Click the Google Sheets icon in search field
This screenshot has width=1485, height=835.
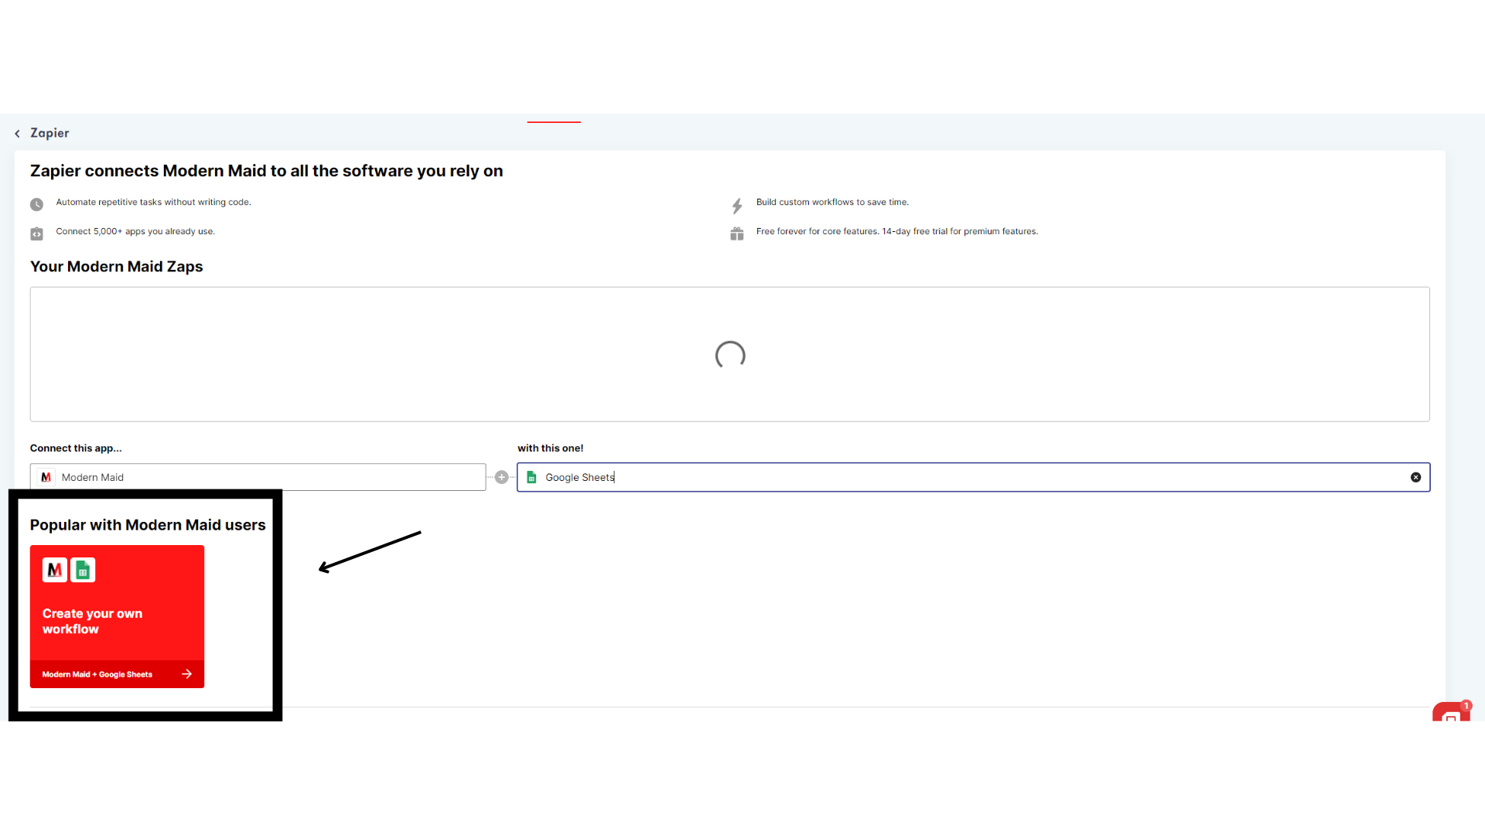(531, 477)
